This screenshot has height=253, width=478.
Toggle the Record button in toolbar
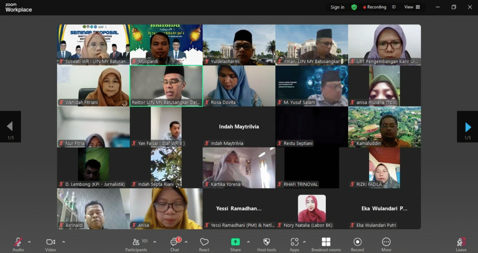[357, 242]
